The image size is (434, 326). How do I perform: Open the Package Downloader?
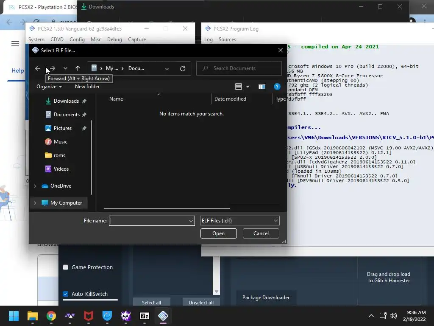pyautogui.click(x=266, y=298)
